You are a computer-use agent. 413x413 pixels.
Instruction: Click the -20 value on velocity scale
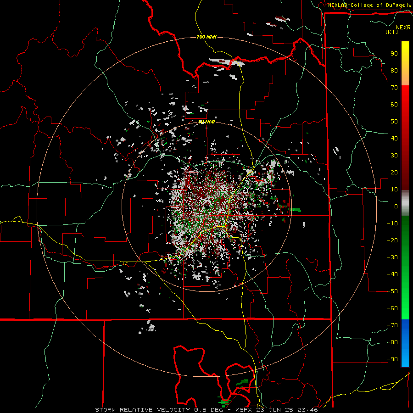tap(392, 240)
